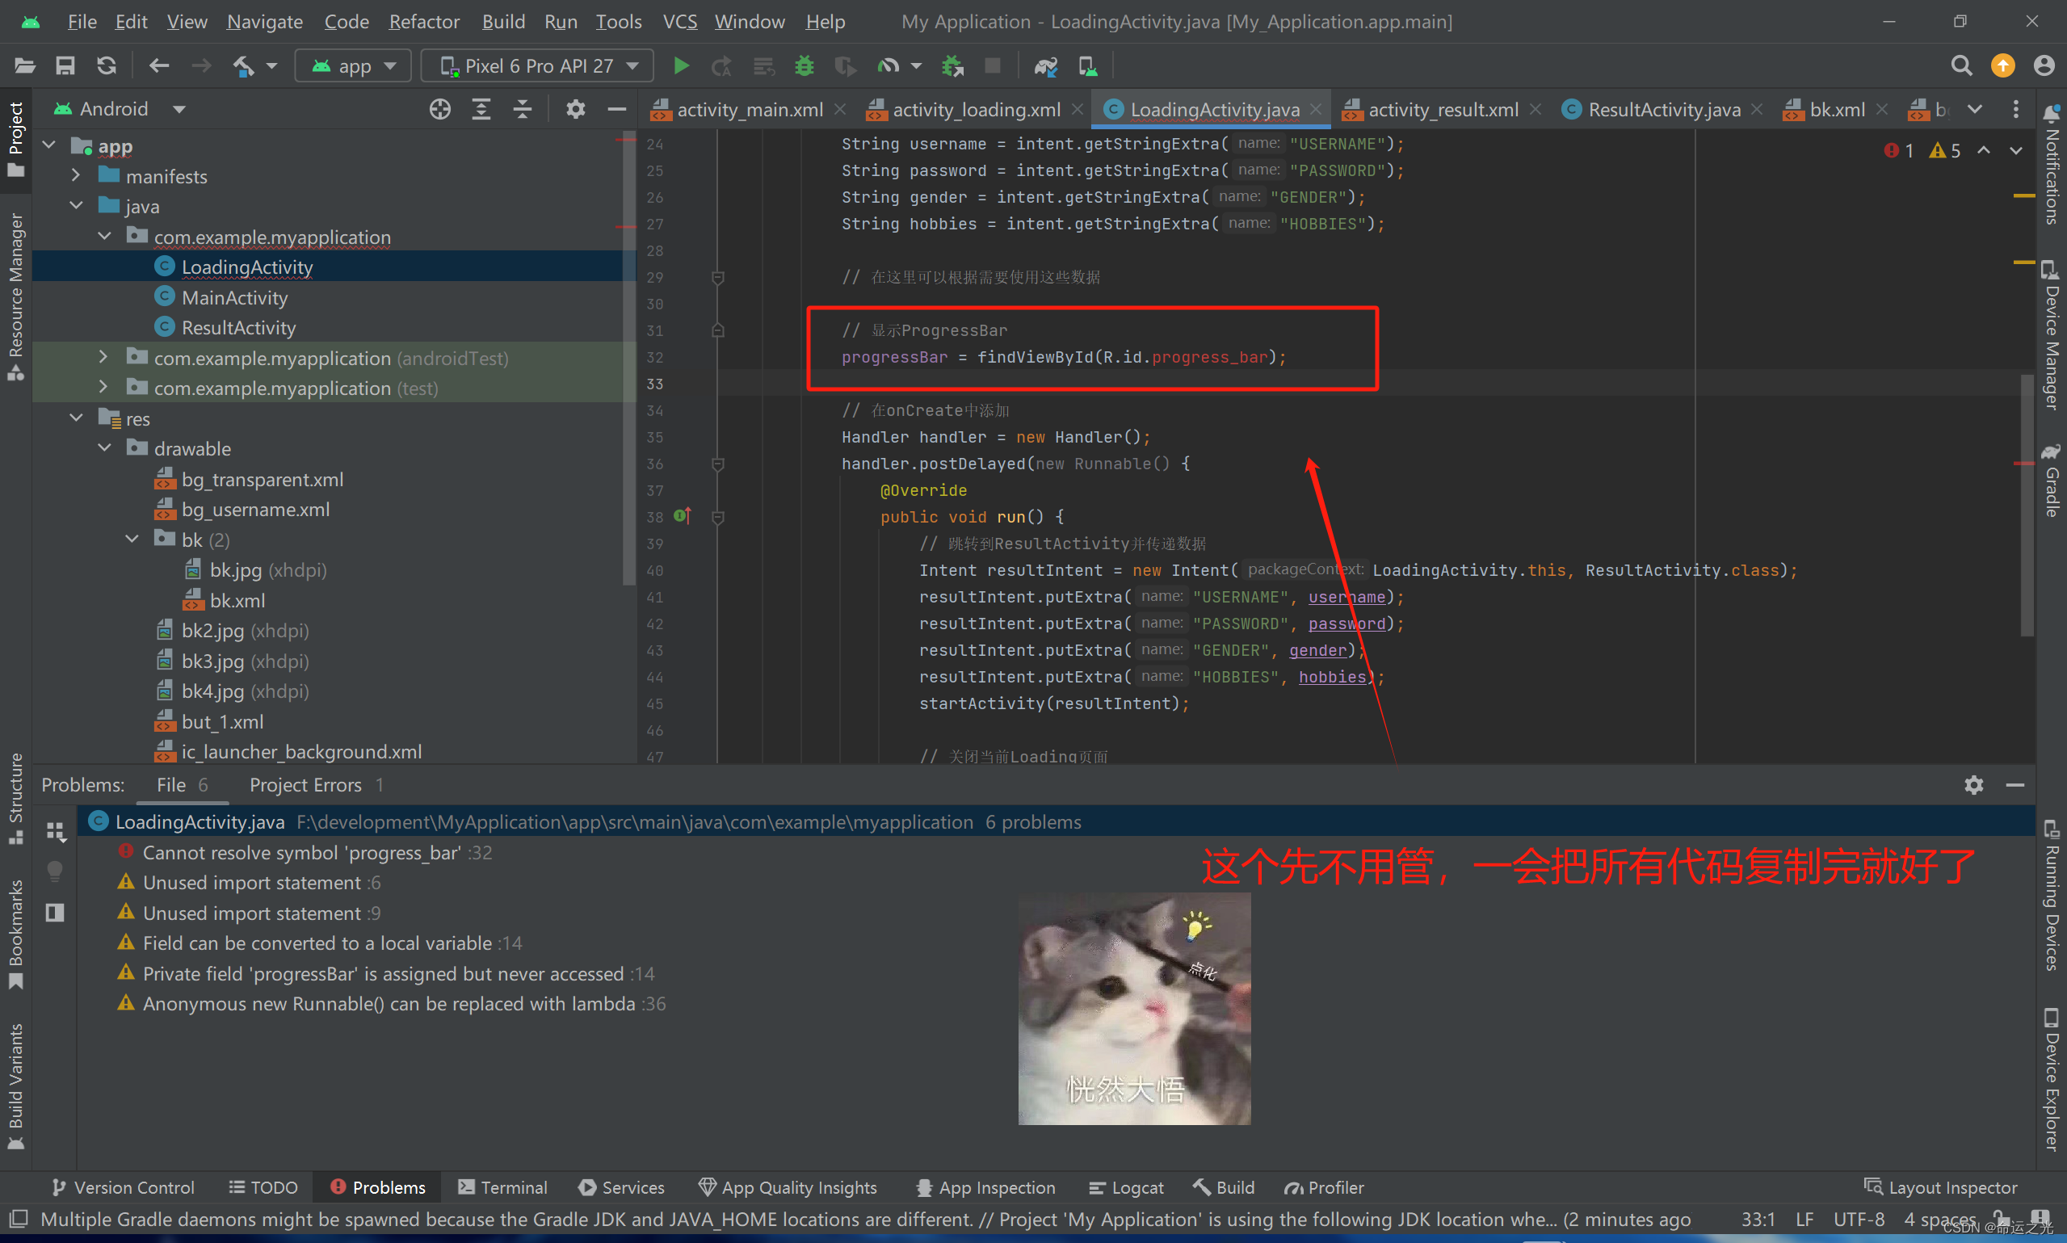Open Problems panel settings gear
Image resolution: width=2067 pixels, height=1243 pixels.
click(x=1973, y=785)
